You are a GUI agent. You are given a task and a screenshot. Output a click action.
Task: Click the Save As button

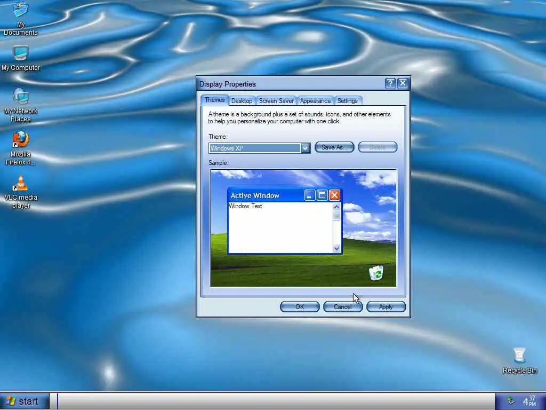[x=334, y=147]
